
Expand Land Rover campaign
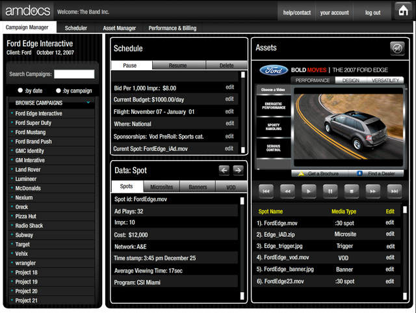coord(12,169)
